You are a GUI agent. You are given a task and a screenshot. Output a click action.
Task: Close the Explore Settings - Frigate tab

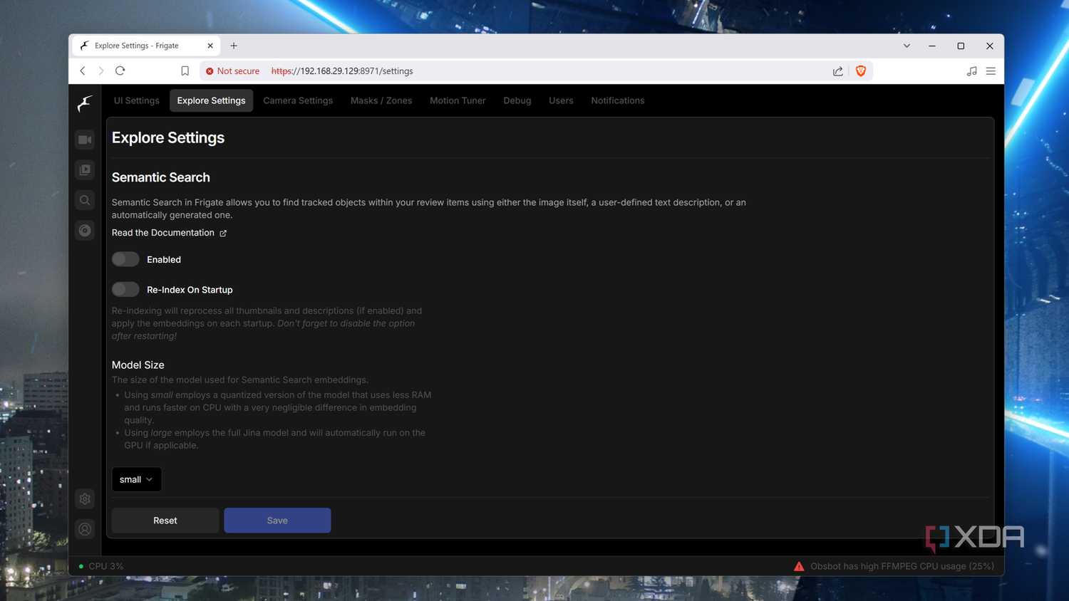[210, 46]
